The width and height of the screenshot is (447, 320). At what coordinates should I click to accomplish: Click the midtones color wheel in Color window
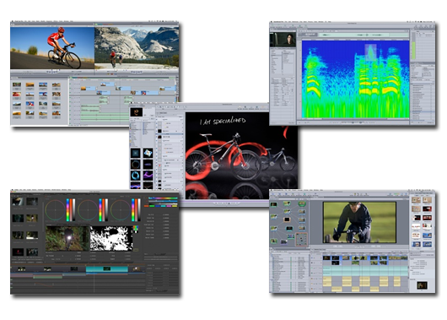pyautogui.click(x=88, y=209)
